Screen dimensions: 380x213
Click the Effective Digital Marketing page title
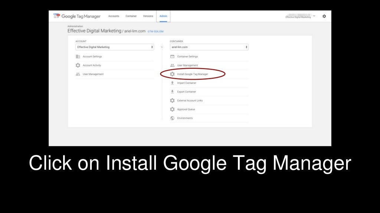pos(94,31)
